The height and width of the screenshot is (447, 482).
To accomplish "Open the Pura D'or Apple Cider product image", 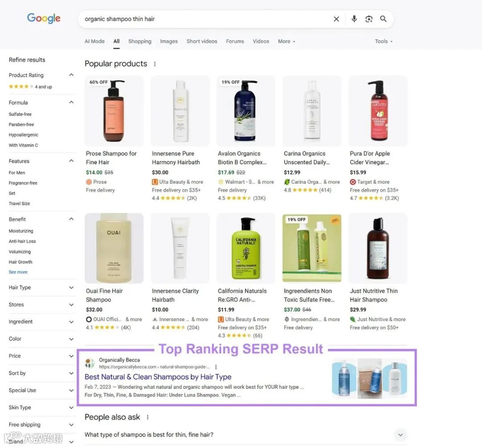I will pos(378,111).
